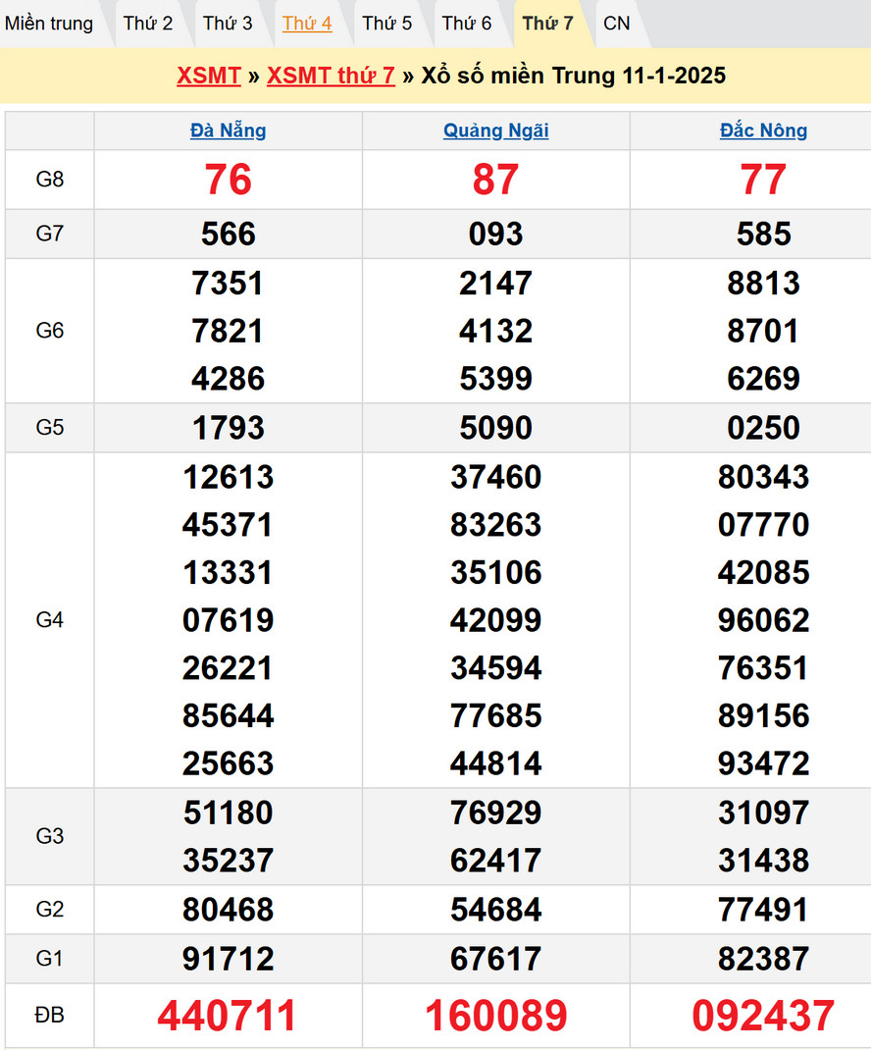The width and height of the screenshot is (871, 1050).
Task: Open the Thứ 2 tab
Action: tap(148, 24)
